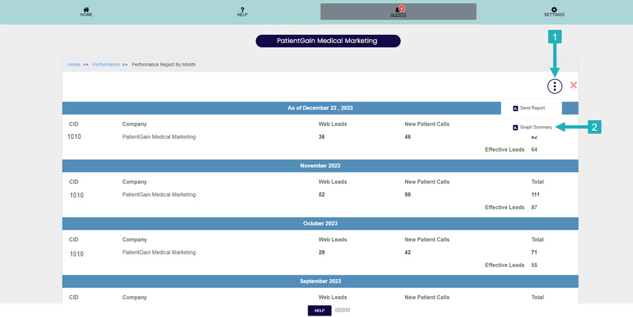633x317 pixels.
Task: Click the September 2023 section header
Action: click(320, 281)
